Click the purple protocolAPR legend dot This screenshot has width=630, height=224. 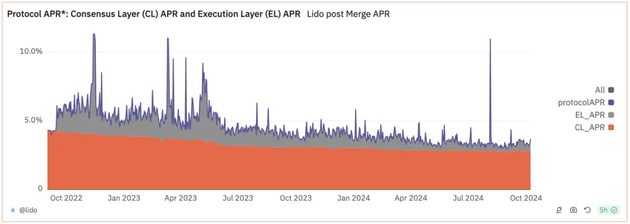pos(612,102)
